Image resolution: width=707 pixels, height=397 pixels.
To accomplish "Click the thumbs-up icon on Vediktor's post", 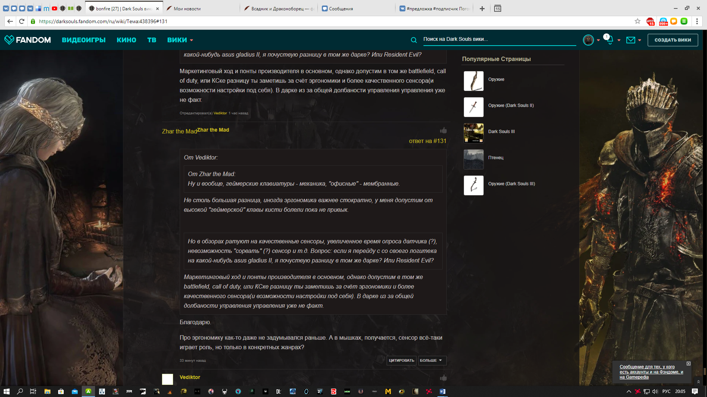I will click(x=443, y=378).
